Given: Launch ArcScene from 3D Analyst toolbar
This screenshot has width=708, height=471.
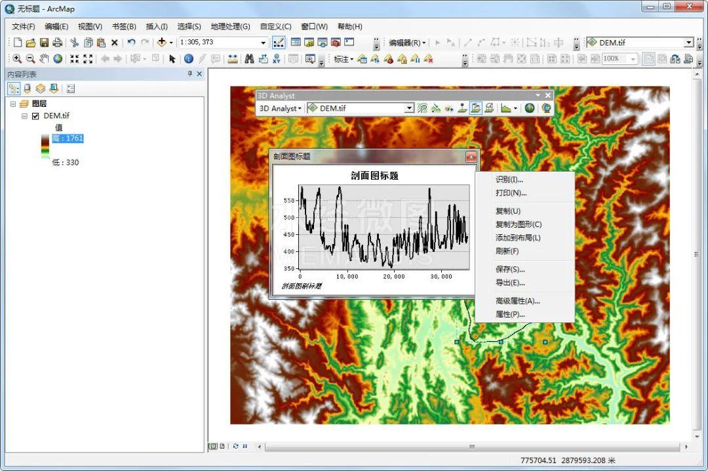Looking at the screenshot, I should tap(530, 108).
